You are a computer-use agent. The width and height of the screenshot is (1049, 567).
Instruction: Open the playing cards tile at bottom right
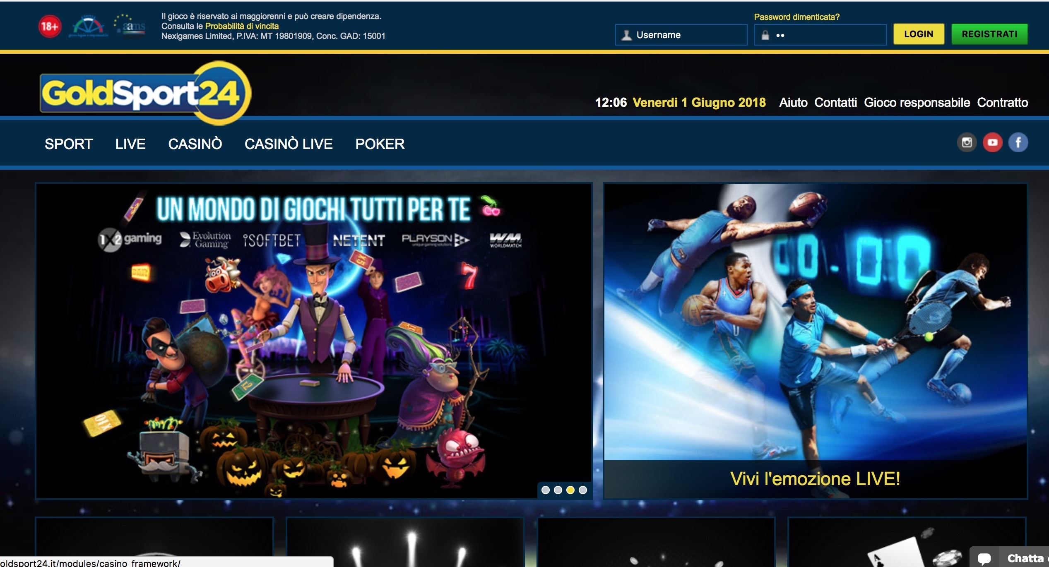point(907,542)
